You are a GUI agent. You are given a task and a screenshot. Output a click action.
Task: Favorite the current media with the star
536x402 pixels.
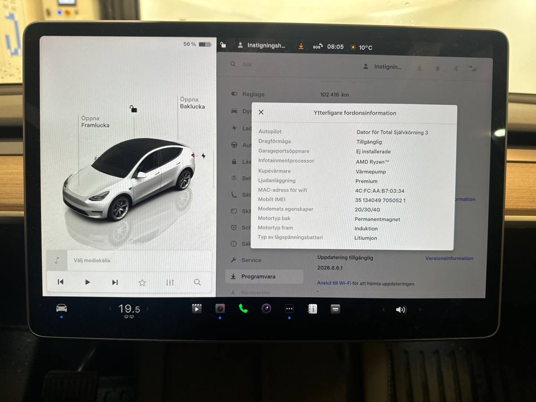(142, 282)
